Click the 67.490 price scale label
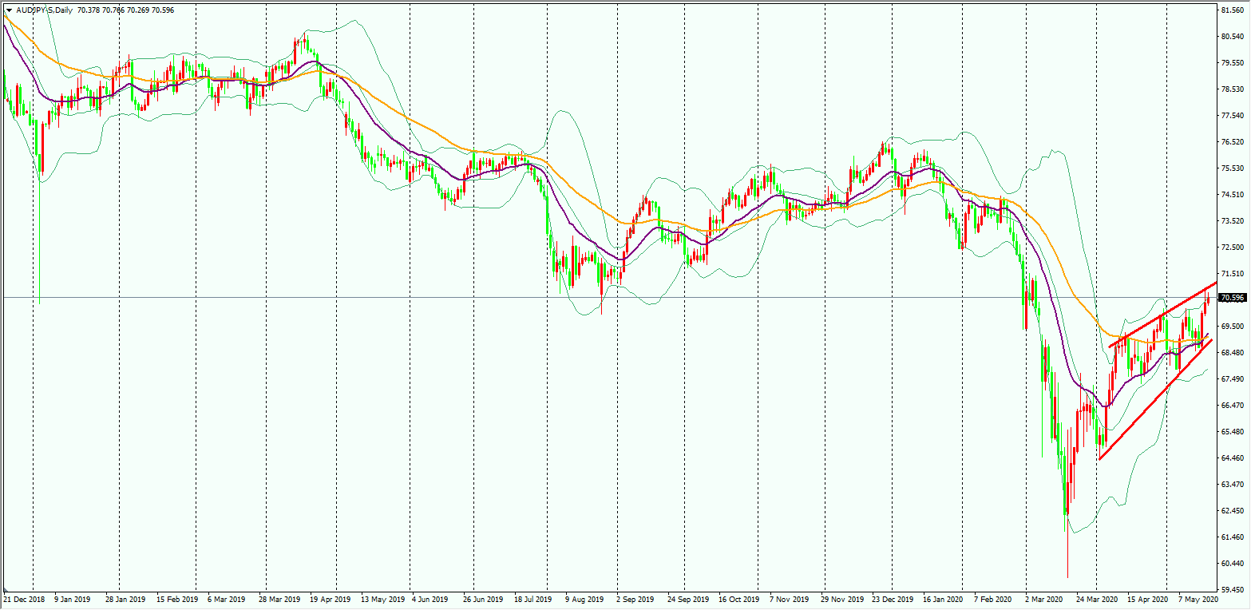Screen dimensions: 1251x610 pyautogui.click(x=1233, y=378)
